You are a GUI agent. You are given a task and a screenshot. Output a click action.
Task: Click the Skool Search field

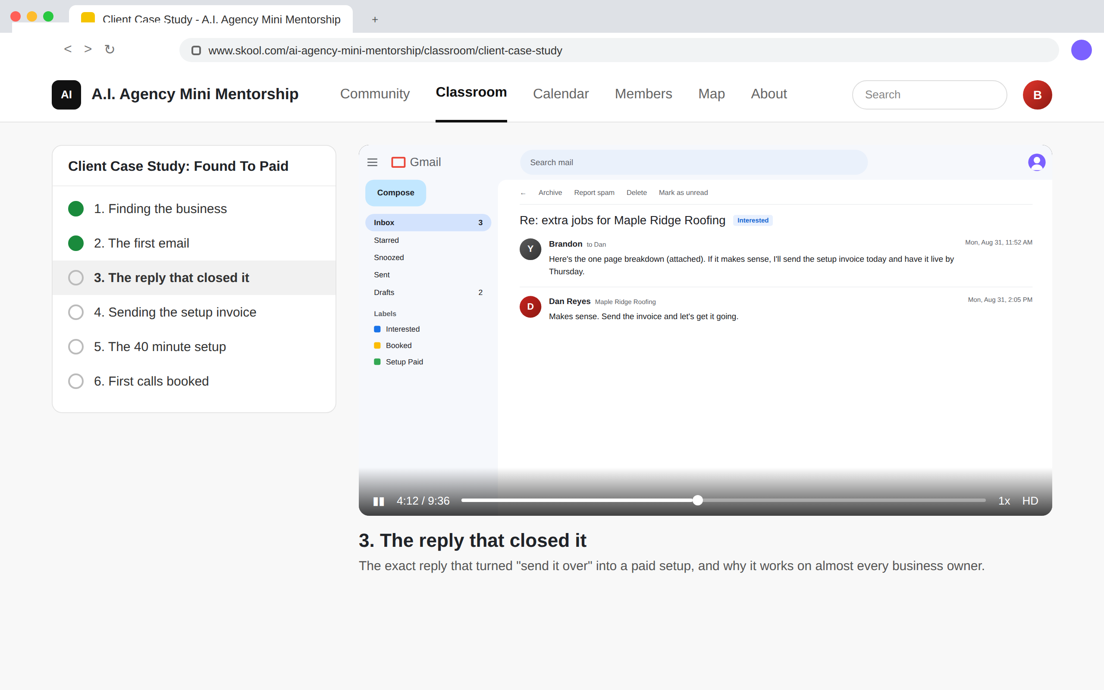[929, 94]
